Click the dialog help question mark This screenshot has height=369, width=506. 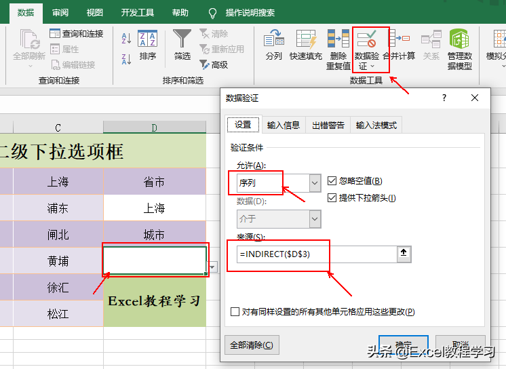(444, 98)
